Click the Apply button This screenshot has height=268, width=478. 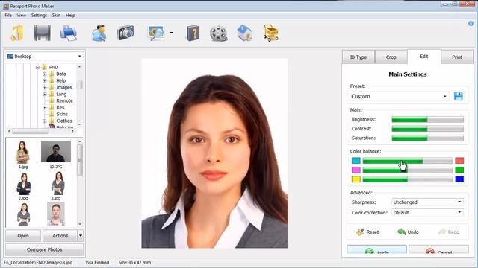[x=376, y=250]
